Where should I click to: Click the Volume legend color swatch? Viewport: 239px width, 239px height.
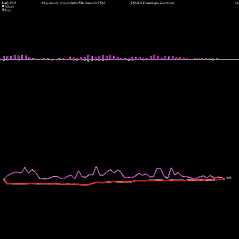pyautogui.click(x=3, y=6)
